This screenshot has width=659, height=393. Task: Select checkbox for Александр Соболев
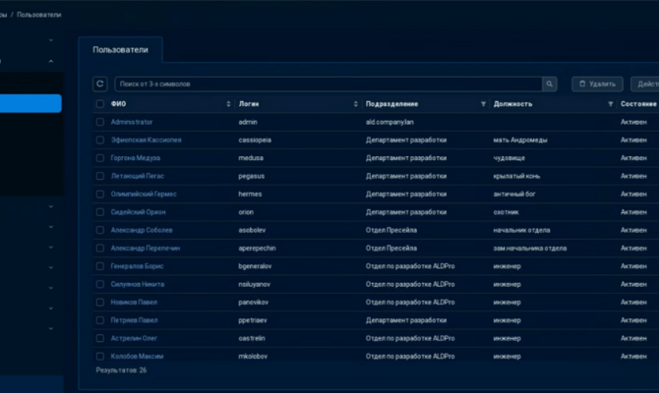[x=100, y=230]
